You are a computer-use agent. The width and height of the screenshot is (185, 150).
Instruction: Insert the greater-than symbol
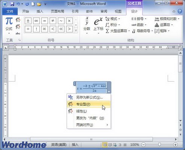[x=69, y=29]
